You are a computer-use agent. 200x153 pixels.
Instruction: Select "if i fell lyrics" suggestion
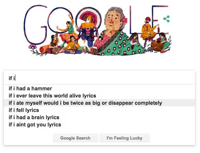click(24, 110)
